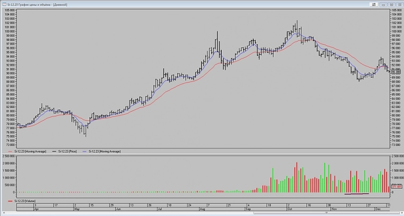Click the Sep month label on timeline

click(247, 209)
